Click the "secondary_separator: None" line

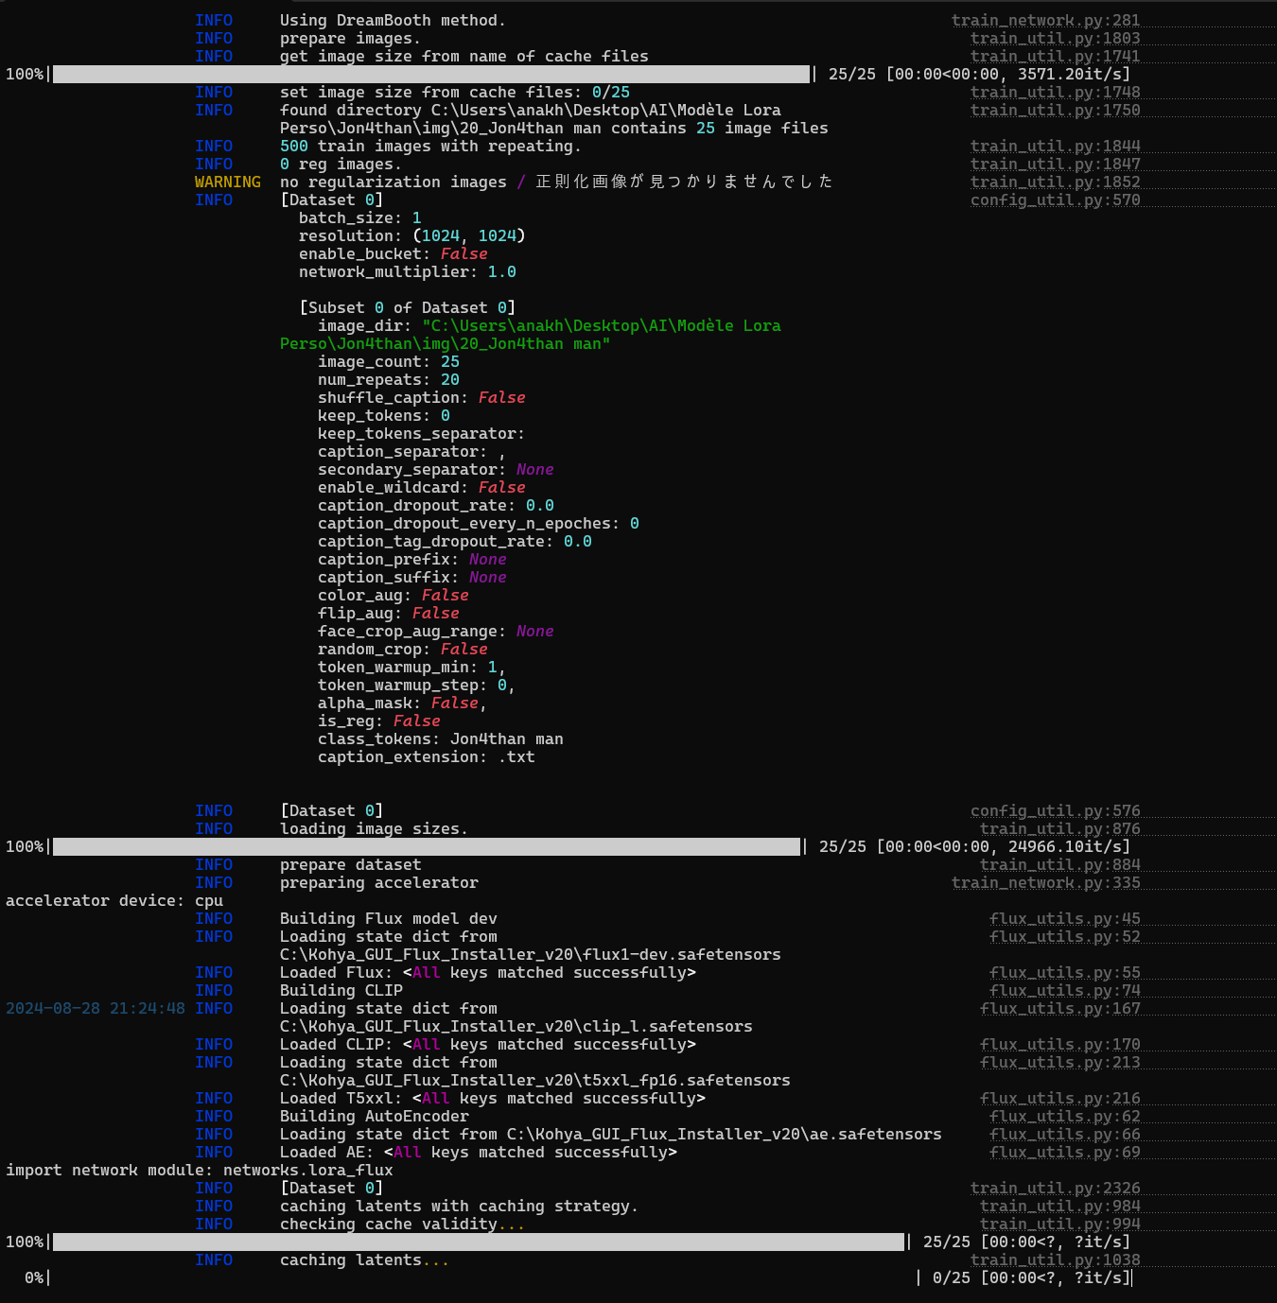(x=436, y=469)
